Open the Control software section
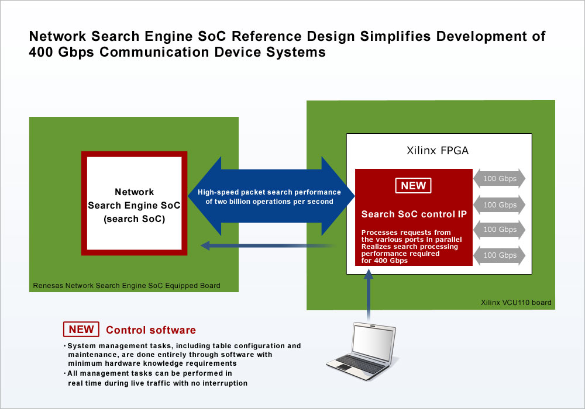585x409 pixels. 150,330
